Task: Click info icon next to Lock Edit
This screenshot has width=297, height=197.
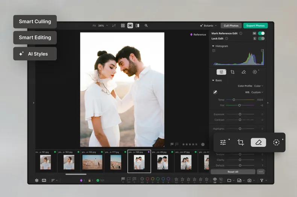Action: 227,39
